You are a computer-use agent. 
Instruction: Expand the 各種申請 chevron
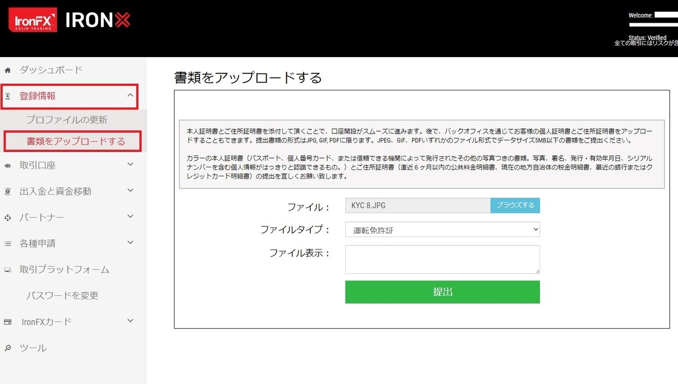131,242
